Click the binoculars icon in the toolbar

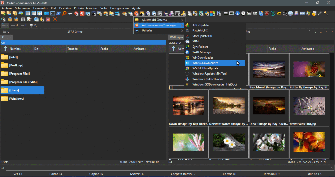coord(23,19)
